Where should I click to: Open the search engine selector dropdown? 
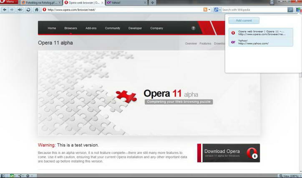[x=217, y=10]
